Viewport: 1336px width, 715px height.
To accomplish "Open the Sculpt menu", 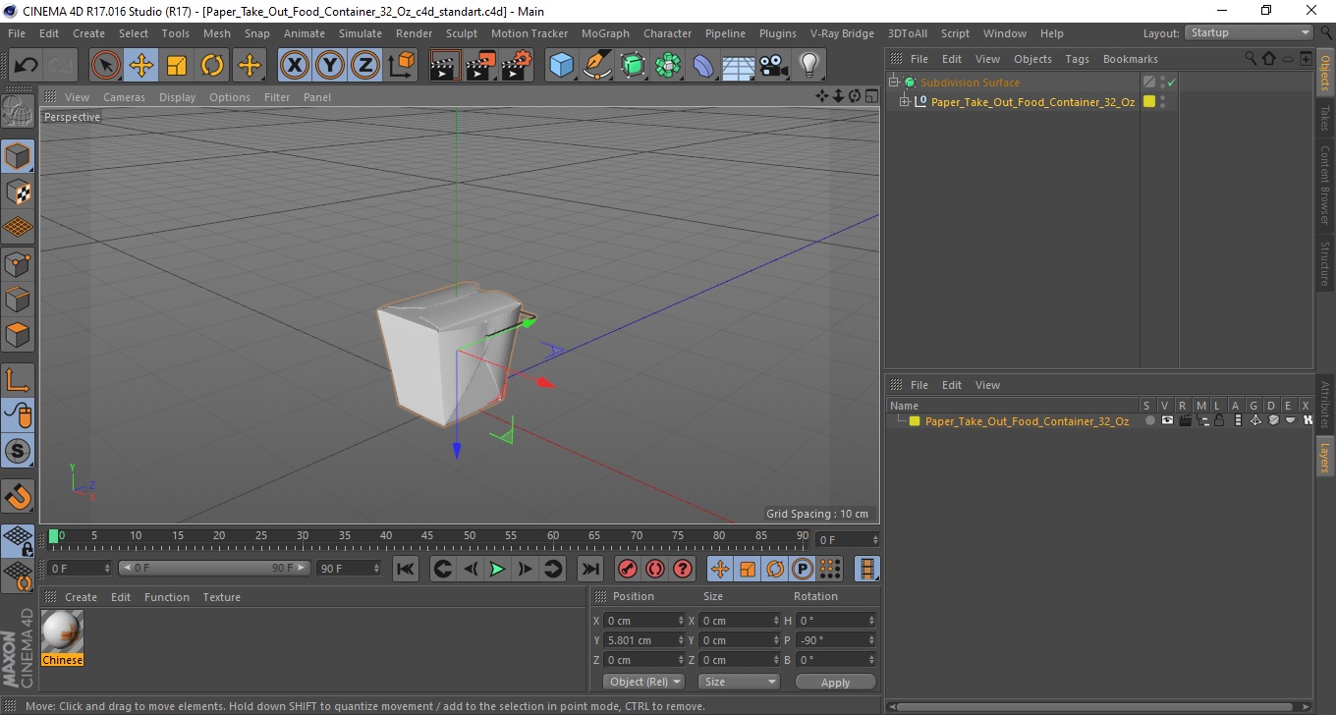I will pos(462,33).
